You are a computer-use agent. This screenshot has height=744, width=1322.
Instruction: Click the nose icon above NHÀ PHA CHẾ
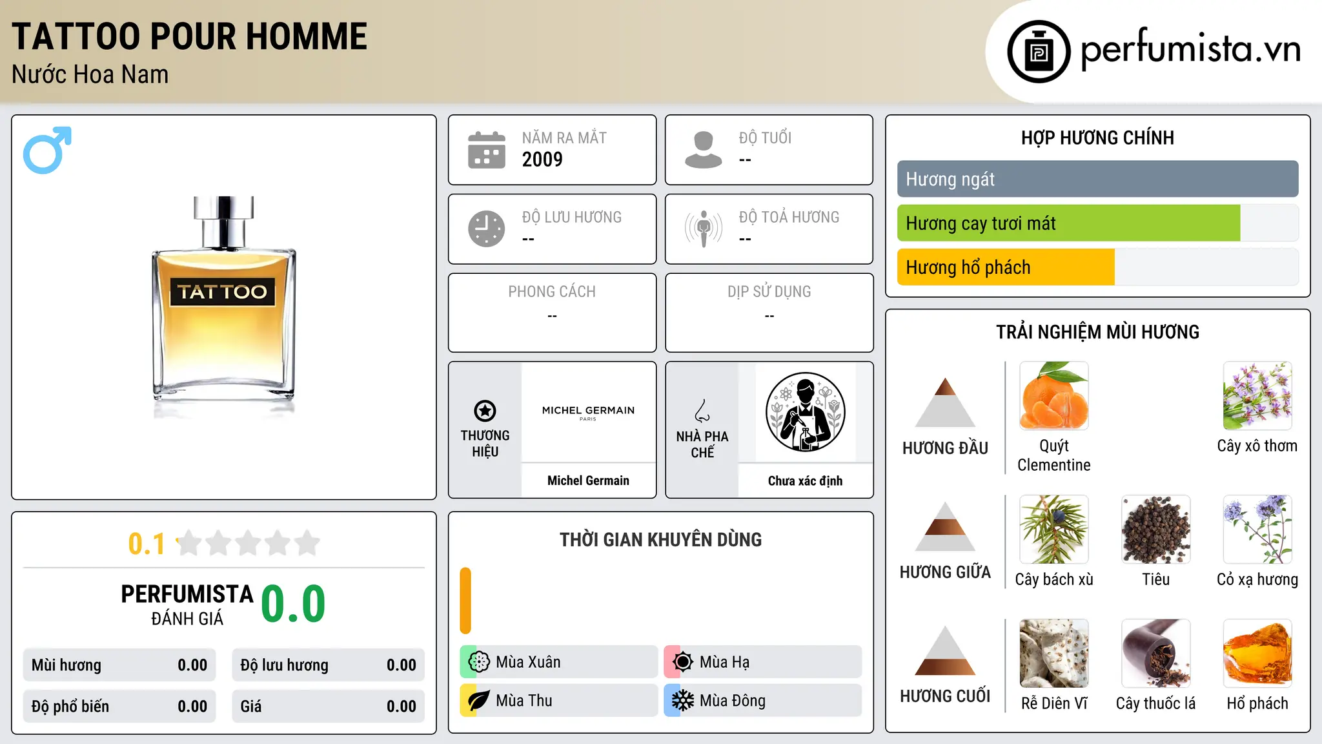point(702,411)
